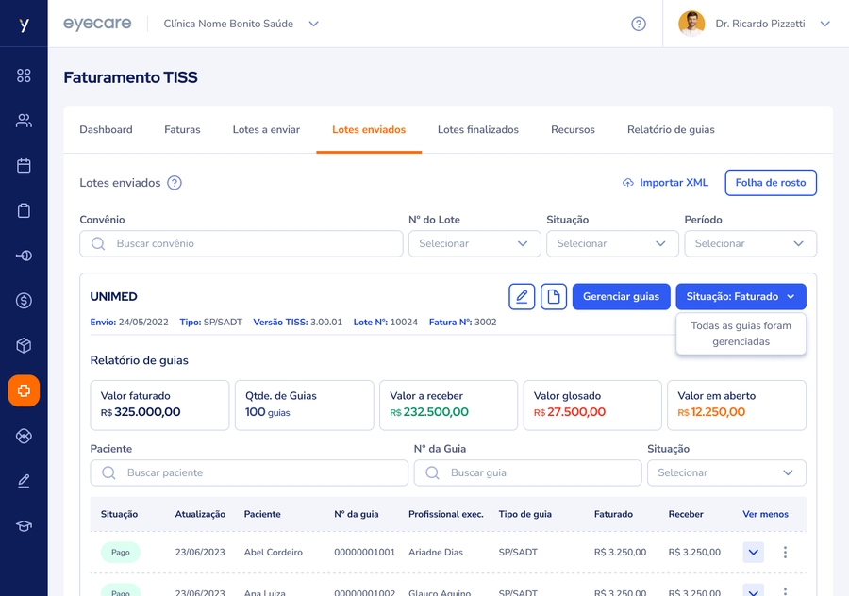This screenshot has height=596, width=849.
Task: Click the document icon beside Gerenciar guias
Action: click(554, 297)
